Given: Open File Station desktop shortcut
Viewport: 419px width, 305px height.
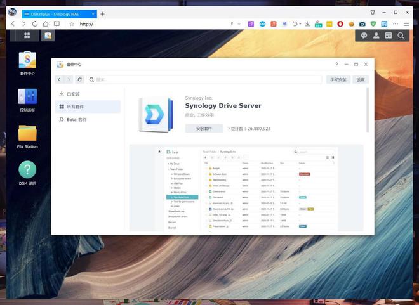Looking at the screenshot, I should click(x=27, y=136).
